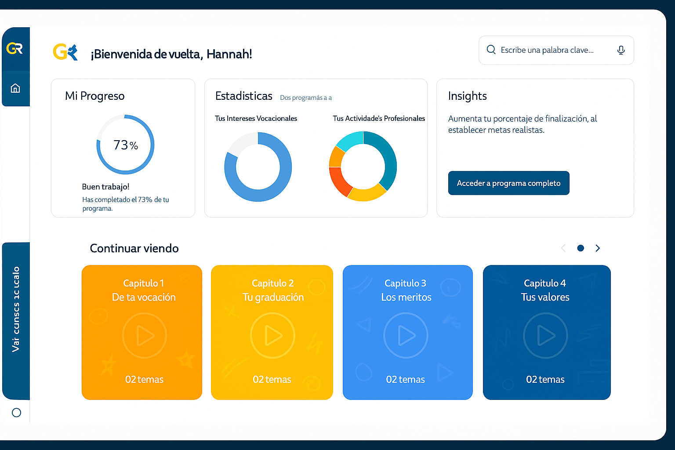
Task: Click '02 temas' on Capitulo 3 card
Action: coord(406,379)
